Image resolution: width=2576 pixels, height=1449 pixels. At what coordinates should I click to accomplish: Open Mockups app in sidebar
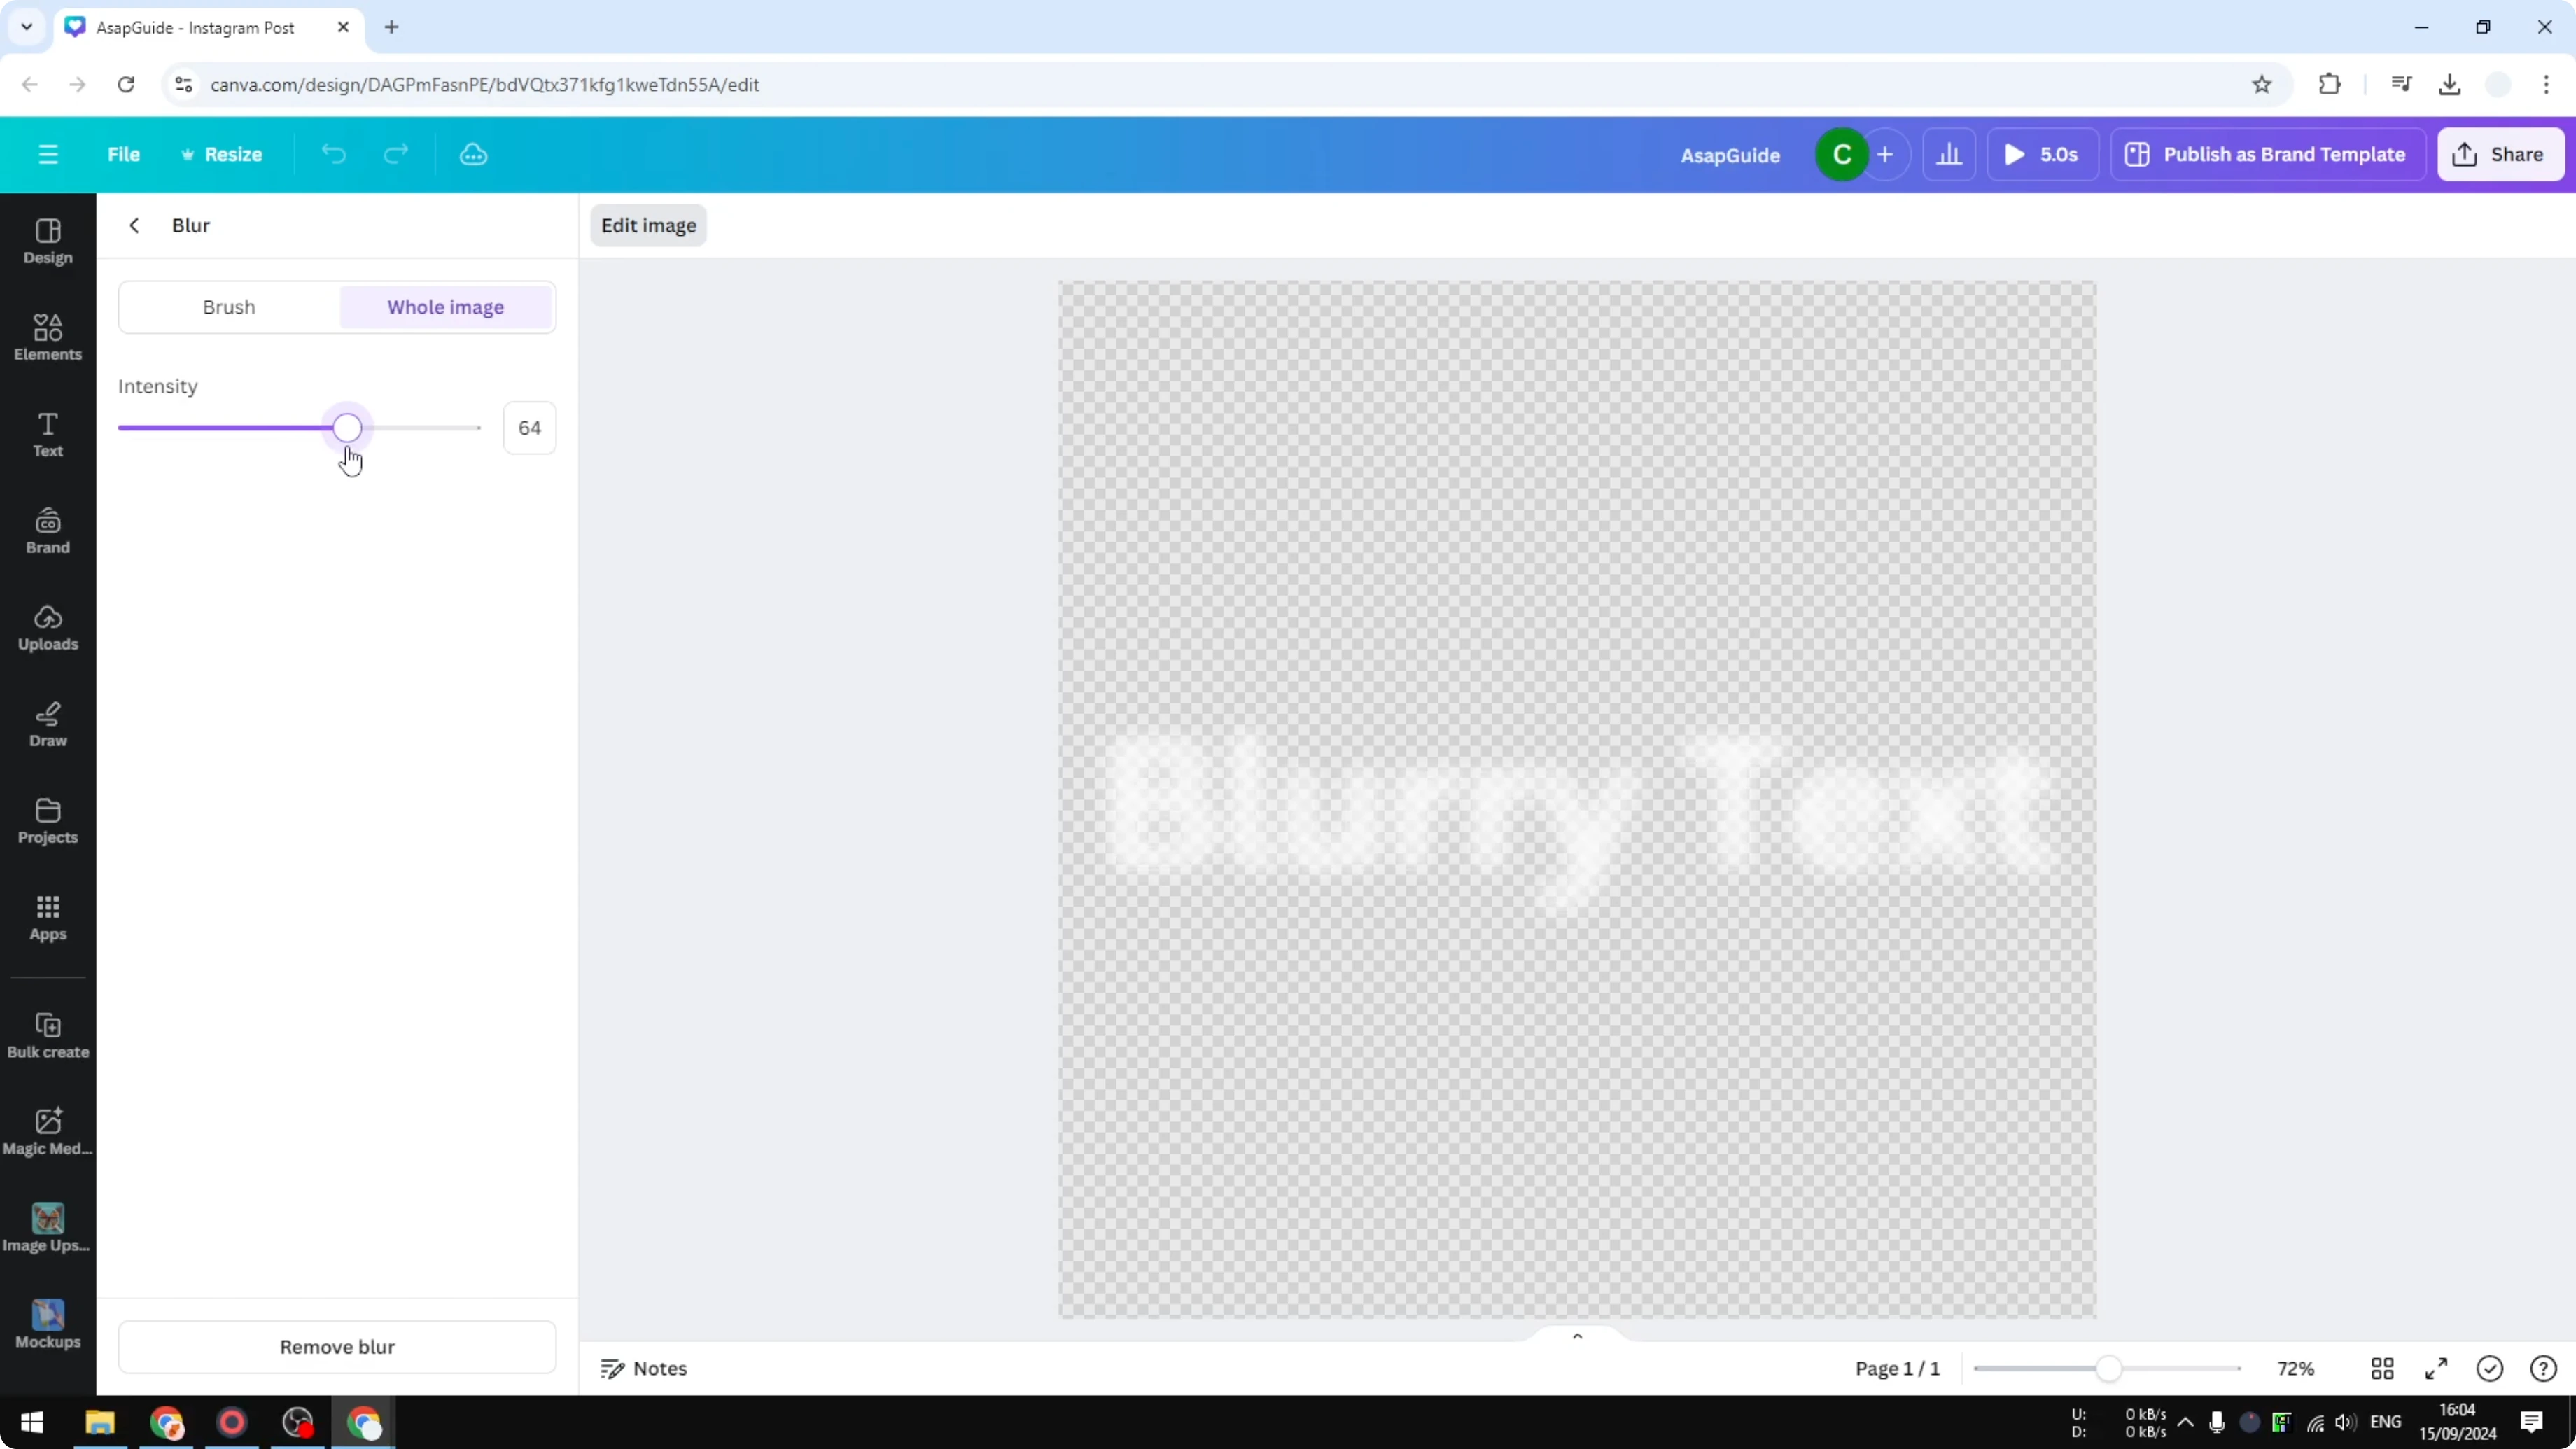tap(48, 1325)
